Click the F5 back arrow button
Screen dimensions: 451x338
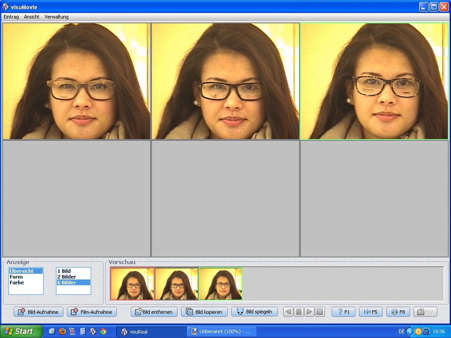[371, 312]
